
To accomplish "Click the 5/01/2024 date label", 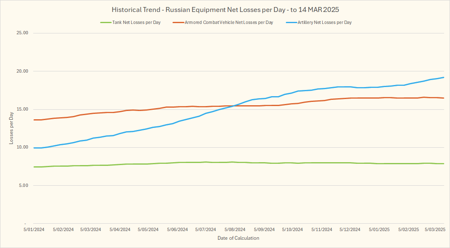I will pyautogui.click(x=33, y=229).
